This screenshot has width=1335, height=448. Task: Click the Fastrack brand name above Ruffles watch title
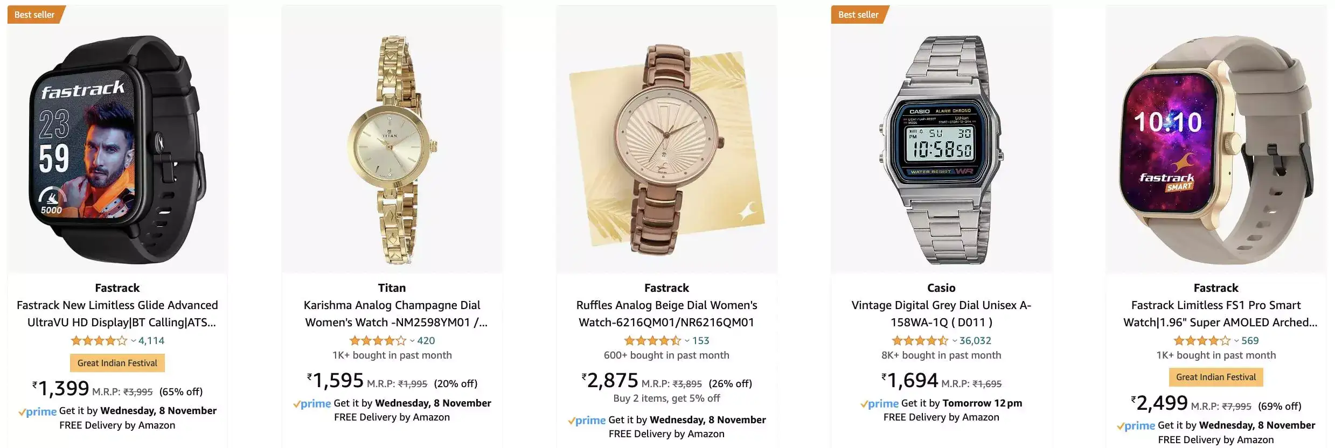666,288
